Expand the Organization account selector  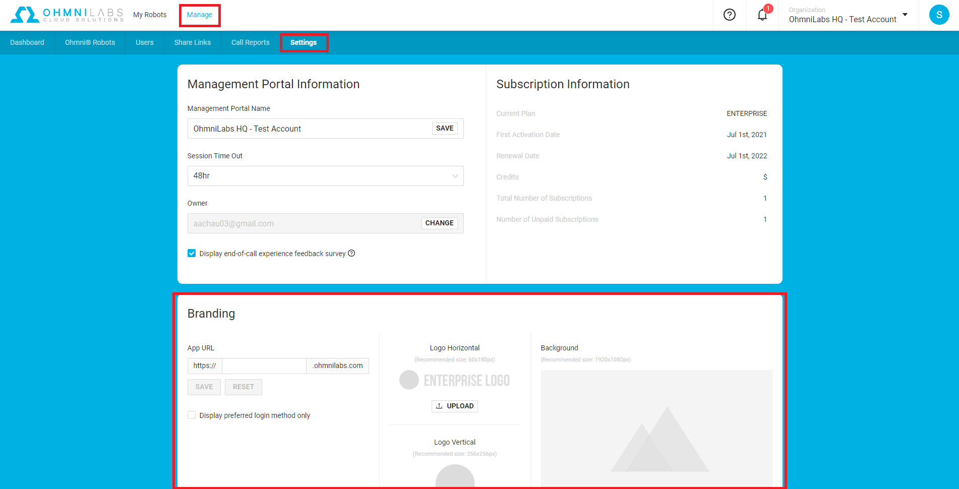click(848, 15)
